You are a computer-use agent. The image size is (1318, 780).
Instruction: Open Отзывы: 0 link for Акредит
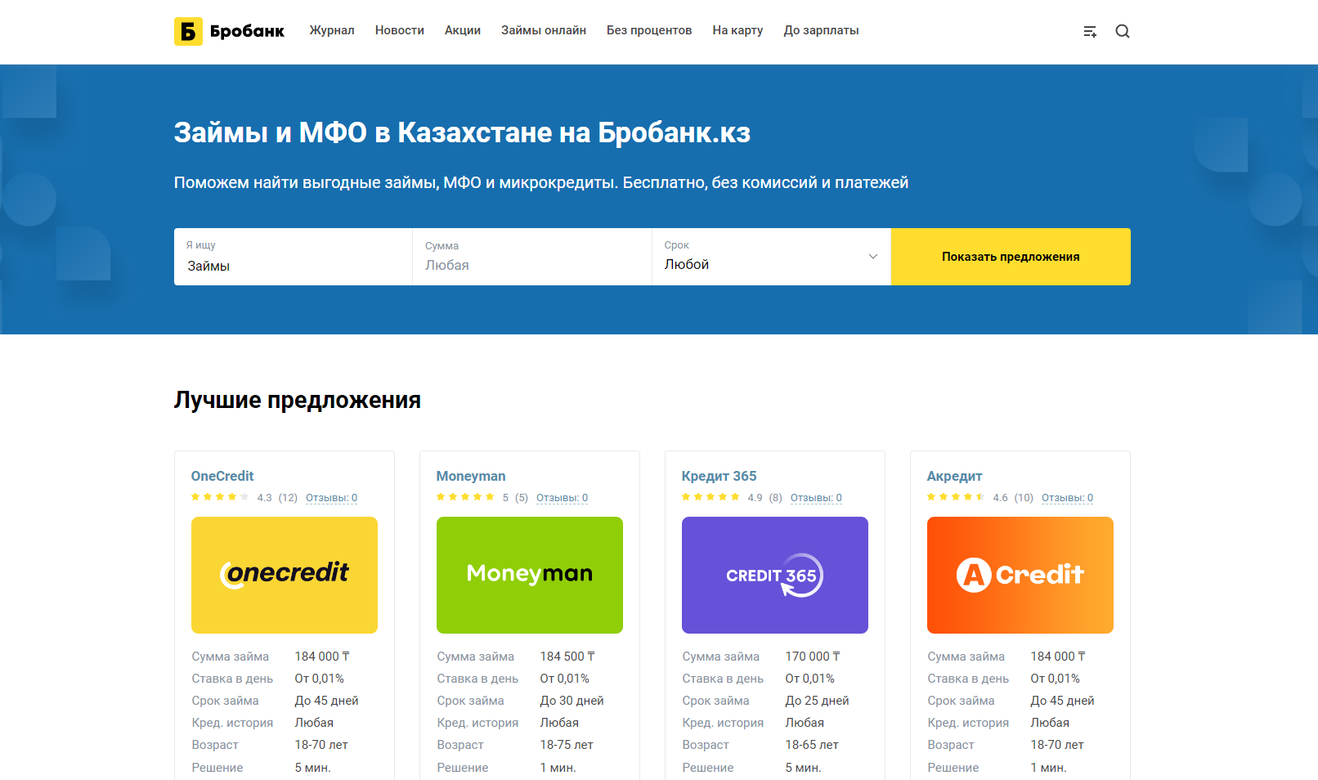pyautogui.click(x=1067, y=498)
